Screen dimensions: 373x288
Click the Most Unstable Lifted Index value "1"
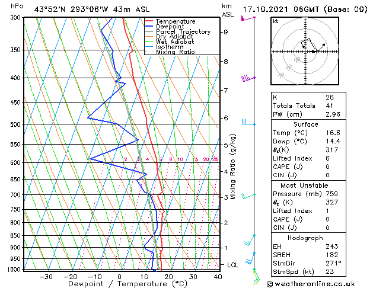pos(327,211)
